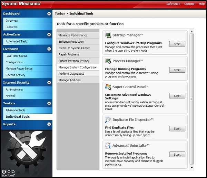The width and height of the screenshot is (207, 178).
Task: Select the Manage System Configuration category
Action: (x=78, y=67)
